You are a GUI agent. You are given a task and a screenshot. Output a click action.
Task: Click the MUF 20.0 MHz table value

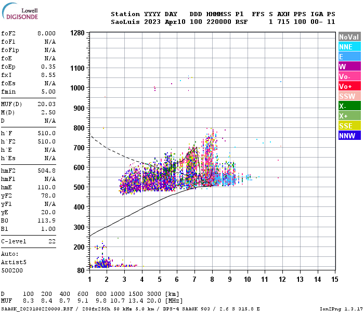coord(154,301)
